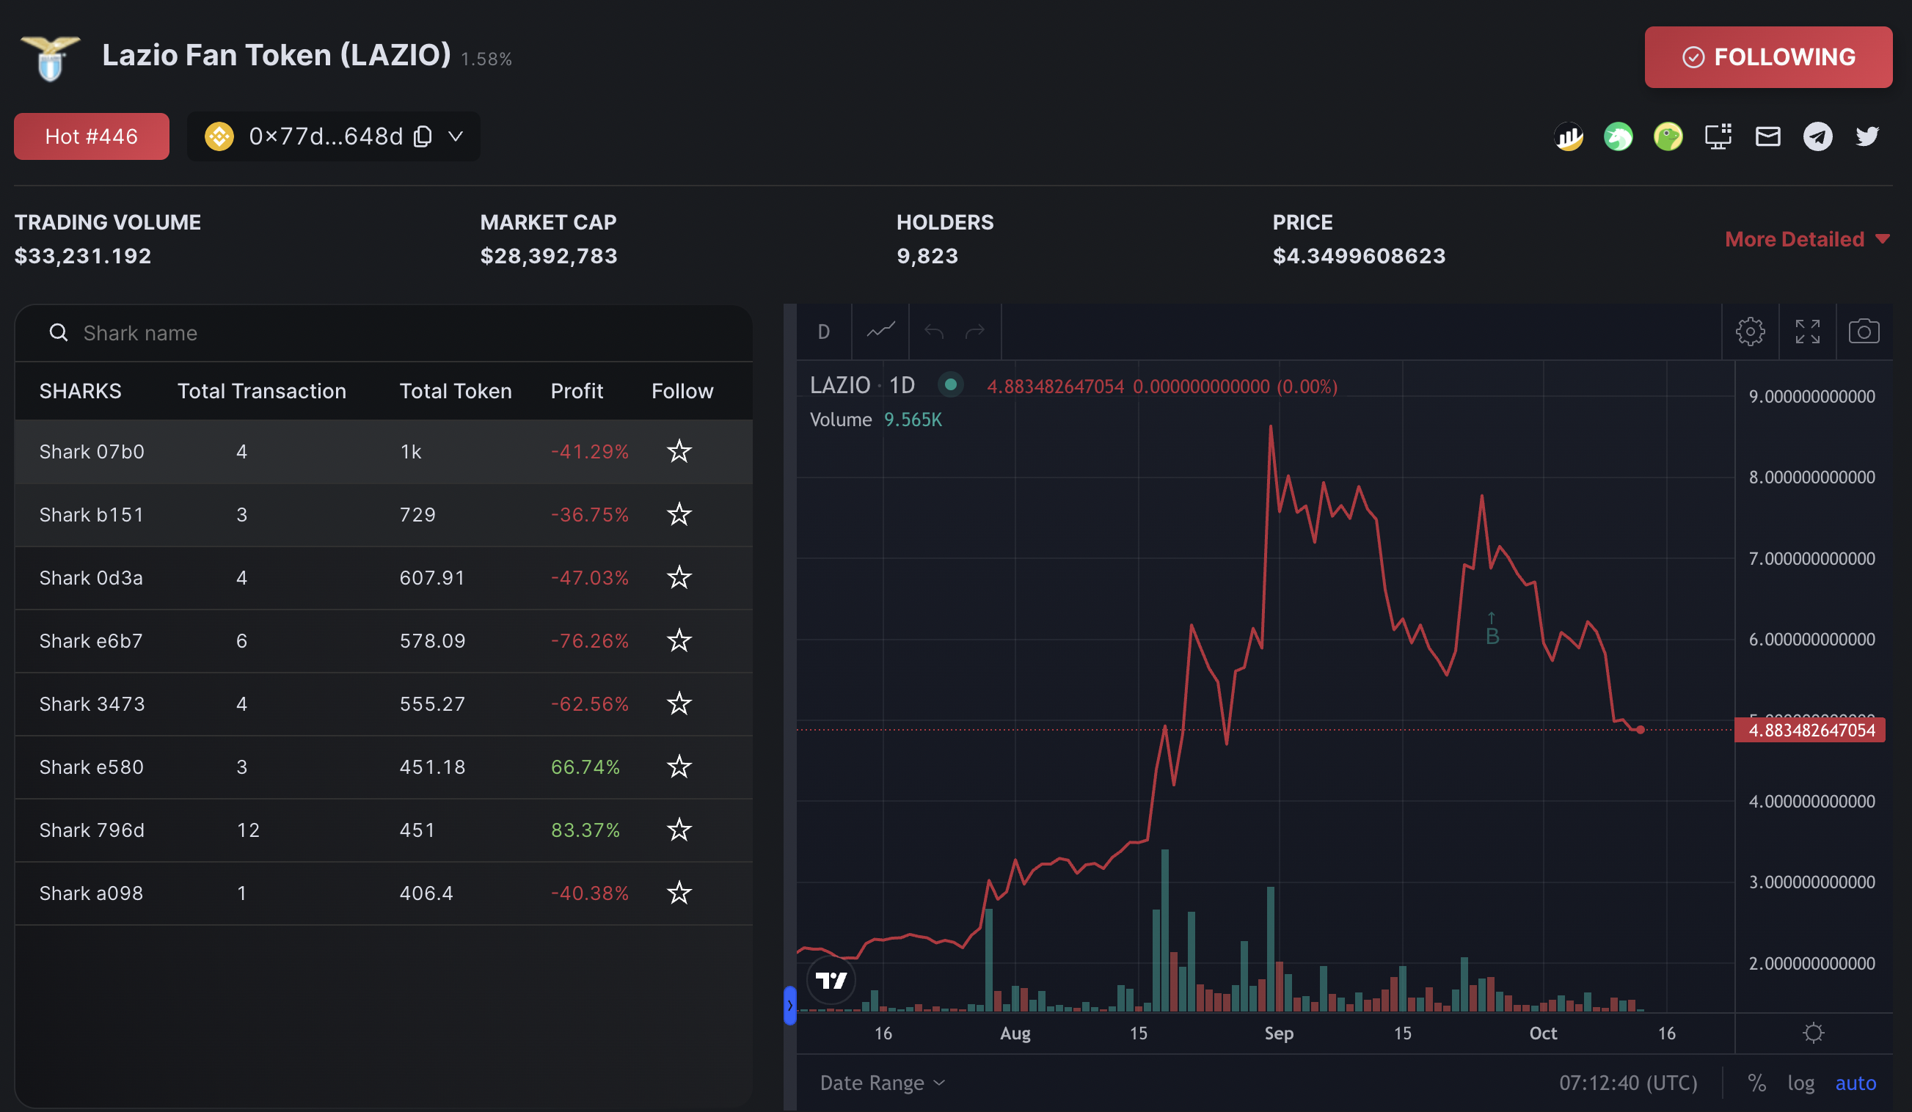1912x1112 pixels.
Task: Click the blue side panel collapse handle
Action: tap(790, 1006)
